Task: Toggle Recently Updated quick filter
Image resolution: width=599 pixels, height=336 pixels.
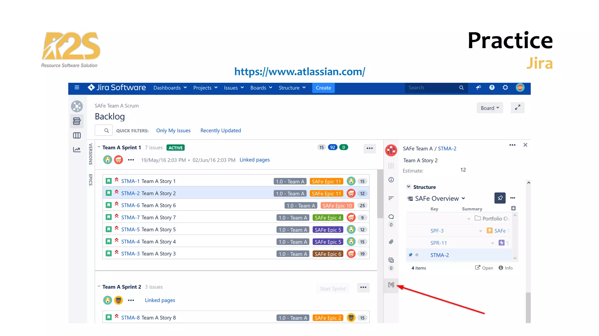Action: pyautogui.click(x=221, y=130)
